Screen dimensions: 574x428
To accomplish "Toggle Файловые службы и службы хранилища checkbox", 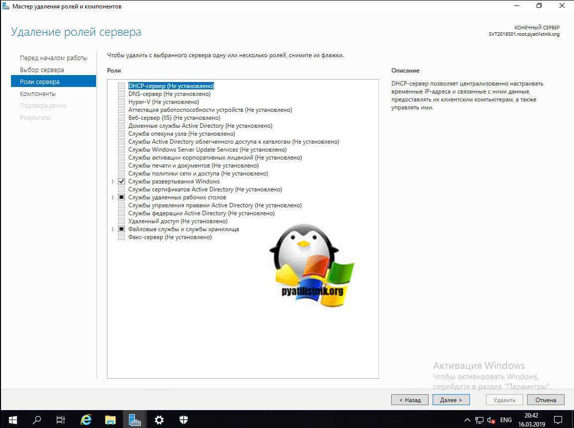I will pos(121,229).
